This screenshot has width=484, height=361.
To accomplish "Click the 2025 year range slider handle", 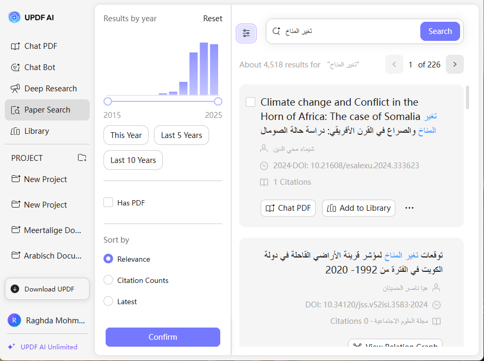I will (218, 101).
